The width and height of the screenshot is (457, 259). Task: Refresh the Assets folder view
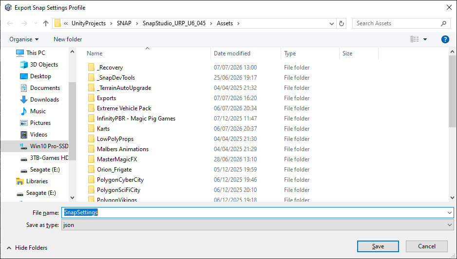(x=342, y=23)
